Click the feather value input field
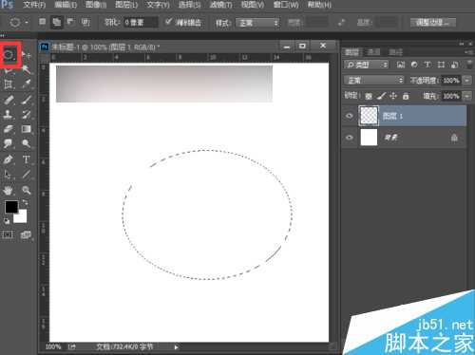 coord(141,22)
